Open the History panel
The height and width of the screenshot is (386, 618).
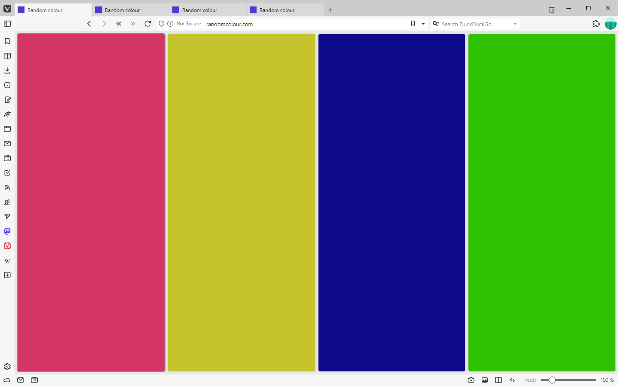click(7, 85)
